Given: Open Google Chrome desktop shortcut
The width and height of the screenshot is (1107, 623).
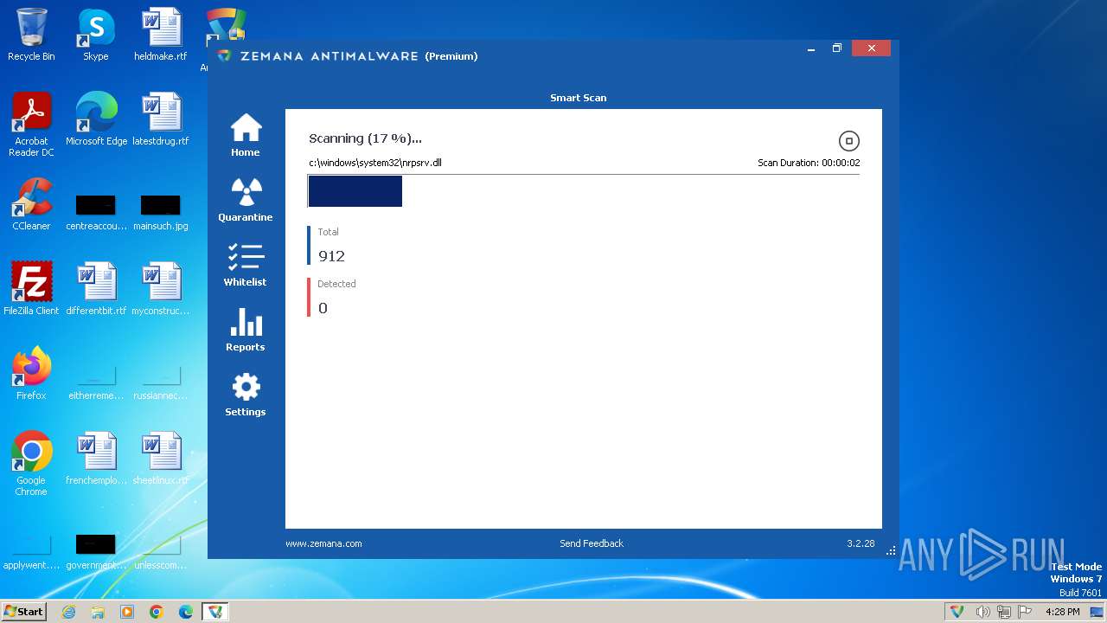Looking at the screenshot, I should (x=31, y=464).
